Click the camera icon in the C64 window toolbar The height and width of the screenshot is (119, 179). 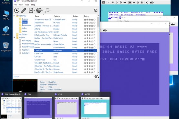[104, 31]
